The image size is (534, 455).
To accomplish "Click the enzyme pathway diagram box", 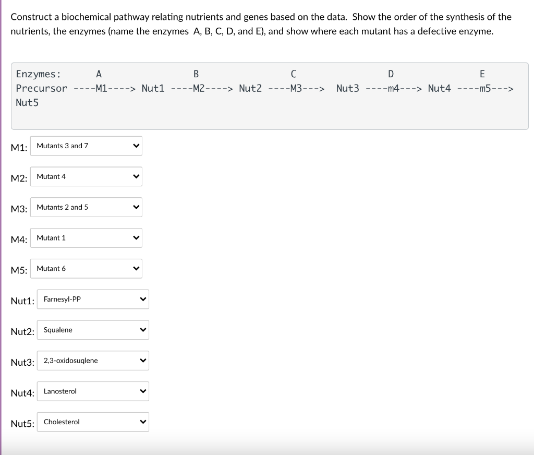I will pos(269,95).
